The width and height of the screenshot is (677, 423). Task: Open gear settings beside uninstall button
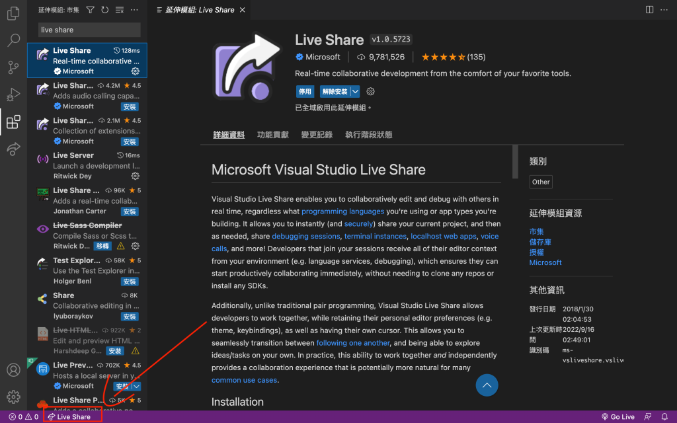coord(370,91)
